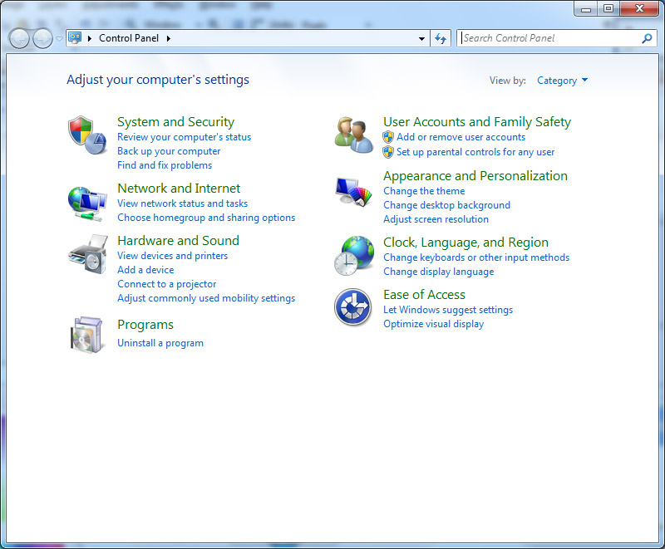Click the Ease of Access icon
The image size is (665, 549).
click(x=352, y=307)
